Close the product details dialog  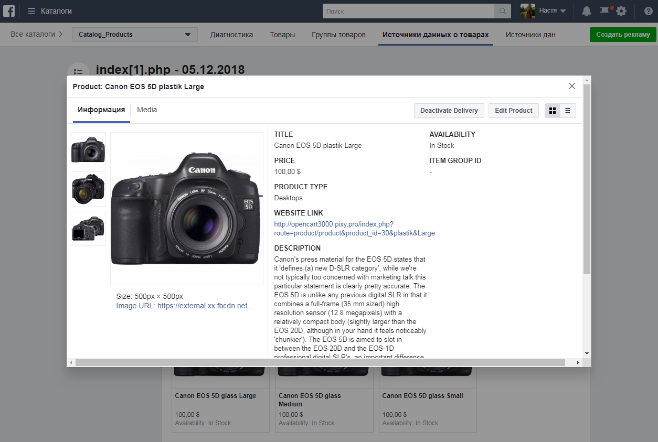(572, 86)
